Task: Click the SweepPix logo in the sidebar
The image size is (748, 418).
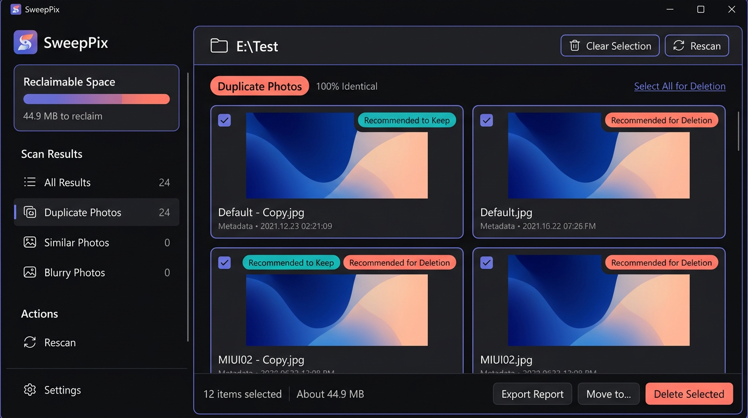Action: (x=26, y=42)
